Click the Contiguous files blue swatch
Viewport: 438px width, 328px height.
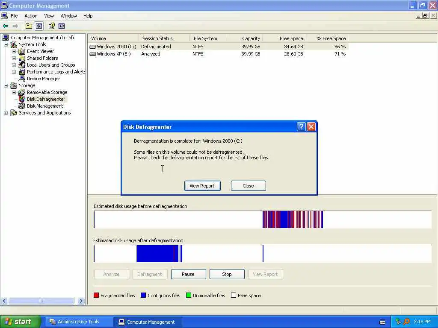(143, 296)
